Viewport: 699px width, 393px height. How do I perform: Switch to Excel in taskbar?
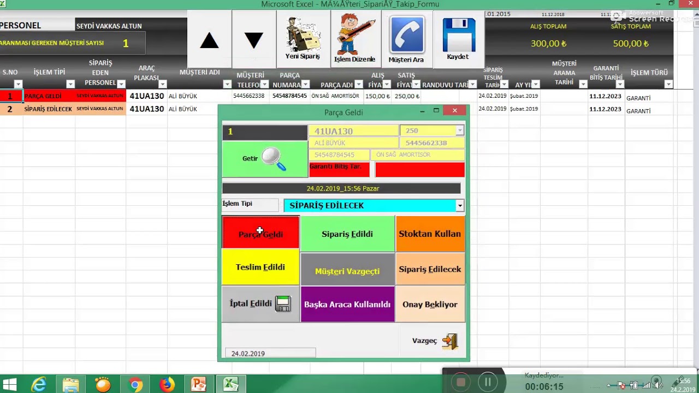click(230, 385)
